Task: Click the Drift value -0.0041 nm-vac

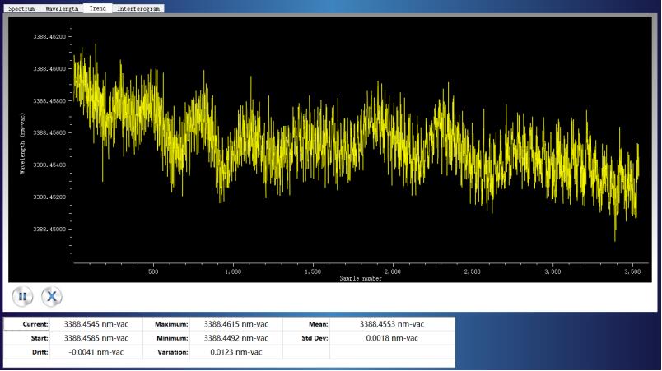Action: [96, 352]
